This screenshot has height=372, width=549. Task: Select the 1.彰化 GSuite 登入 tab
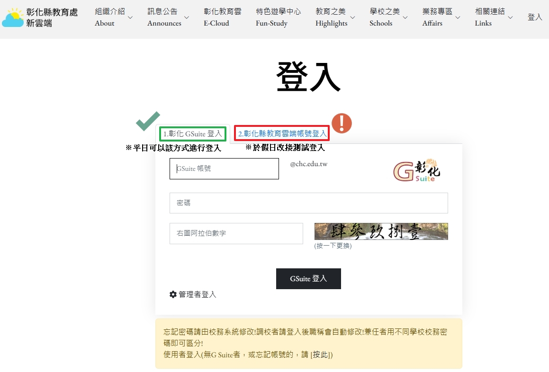(193, 133)
